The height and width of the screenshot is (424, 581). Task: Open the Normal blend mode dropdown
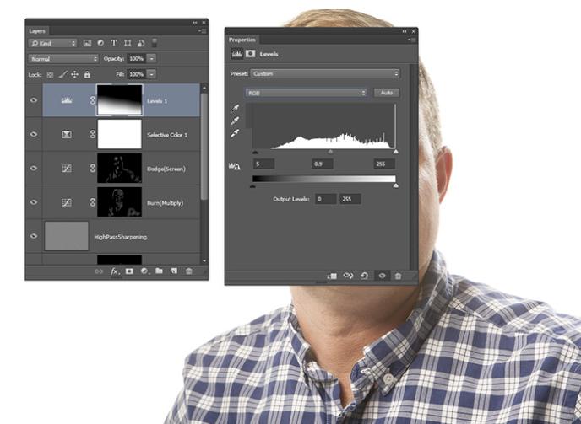63,59
